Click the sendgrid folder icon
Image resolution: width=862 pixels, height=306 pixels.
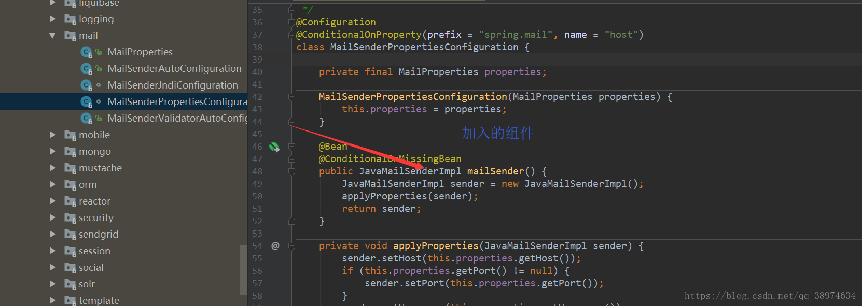click(70, 235)
